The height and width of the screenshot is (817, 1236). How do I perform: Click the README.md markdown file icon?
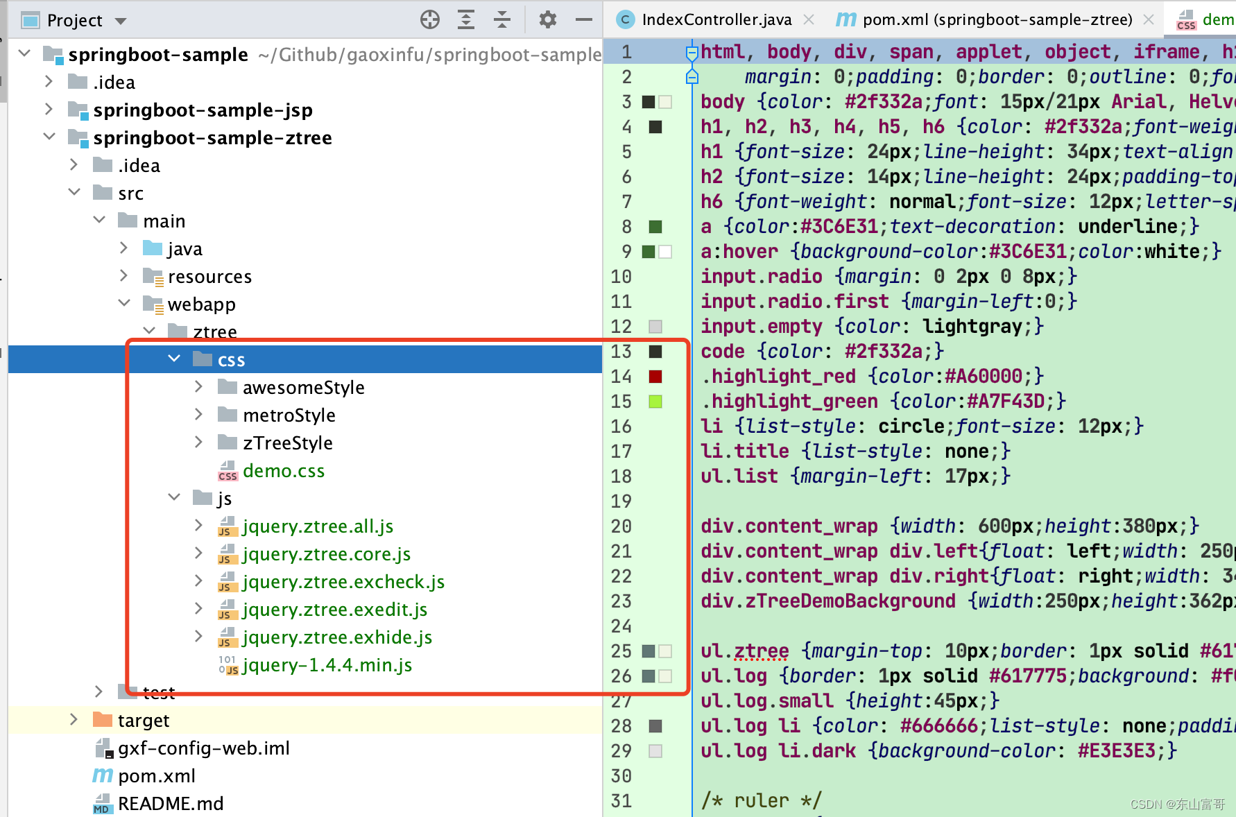point(103,804)
